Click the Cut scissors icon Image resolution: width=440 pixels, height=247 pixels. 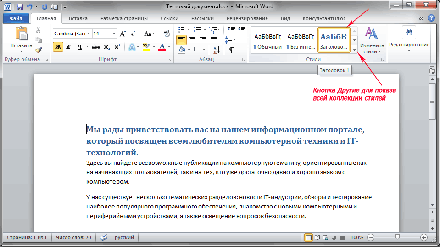39,30
